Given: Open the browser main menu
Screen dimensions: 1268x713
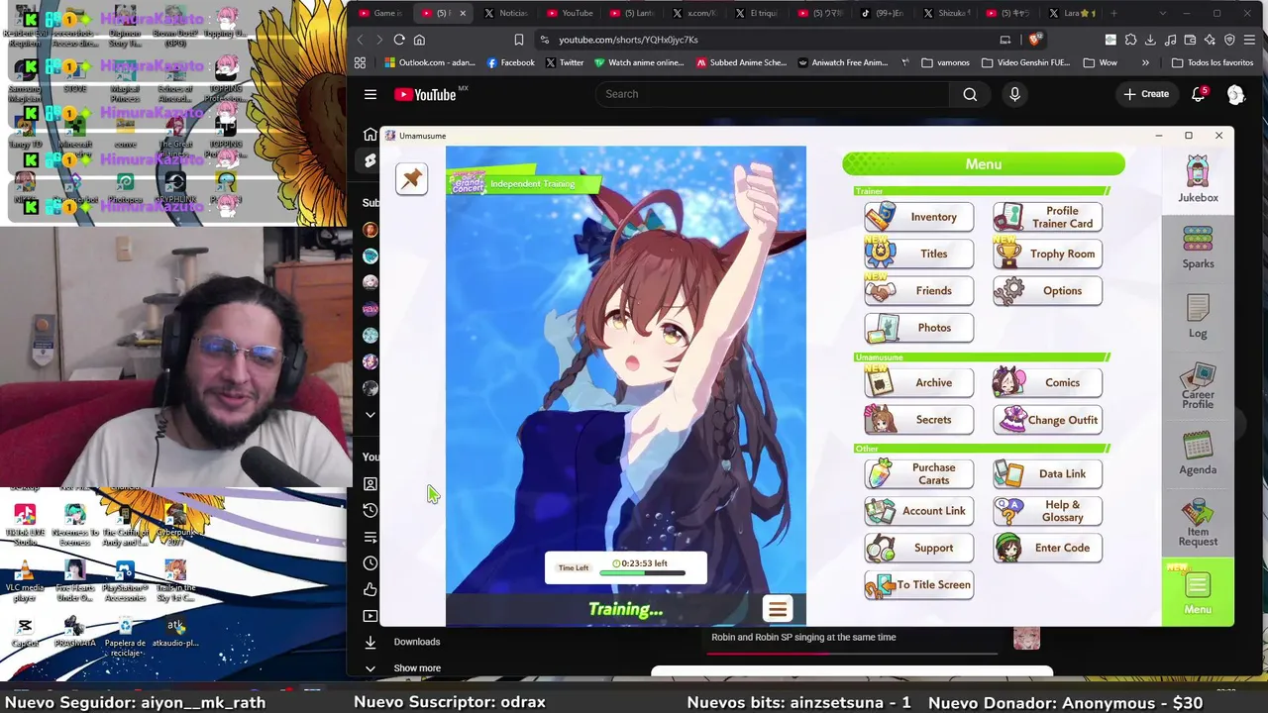Looking at the screenshot, I should coord(1250,40).
